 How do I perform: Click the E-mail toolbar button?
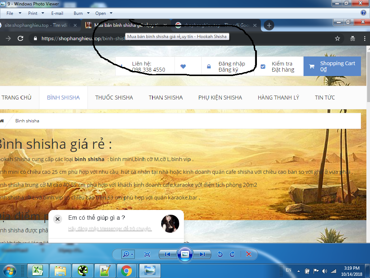pyautogui.click(x=57, y=13)
